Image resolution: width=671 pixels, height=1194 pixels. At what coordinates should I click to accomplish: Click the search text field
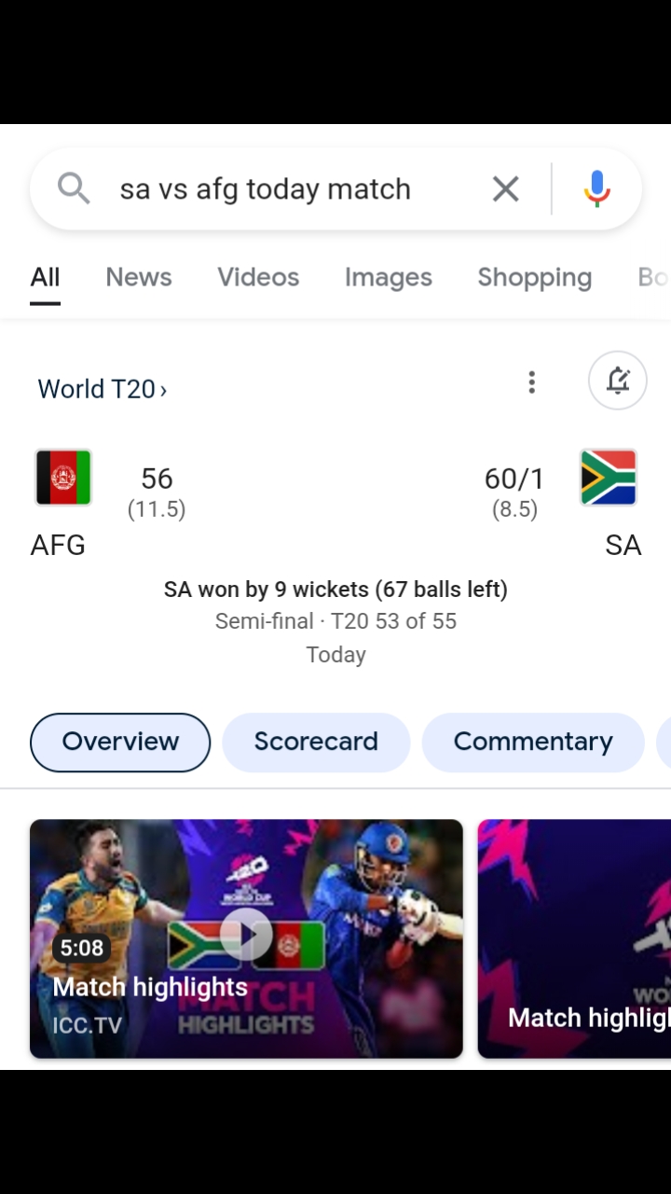click(x=266, y=188)
